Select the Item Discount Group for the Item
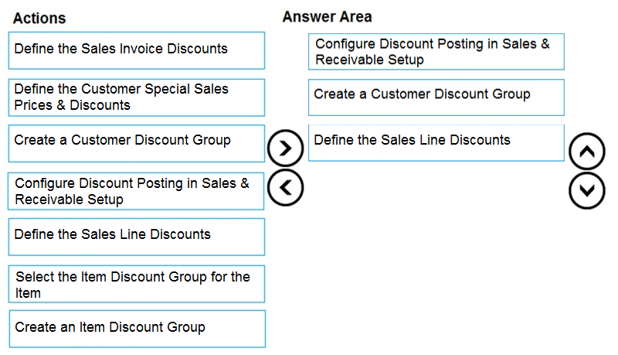The width and height of the screenshot is (618, 355). click(x=137, y=284)
